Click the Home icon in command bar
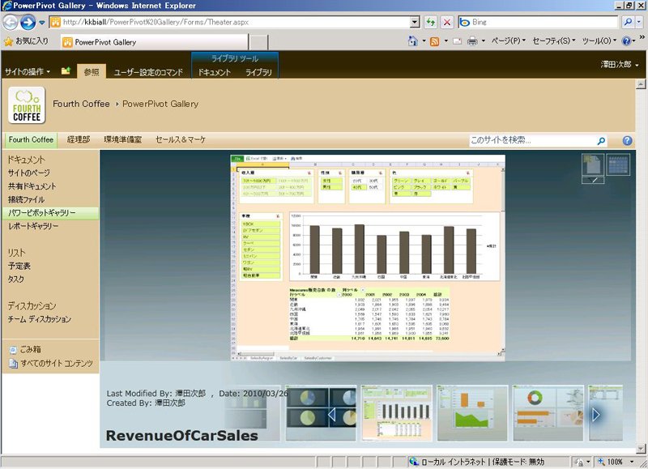The height and width of the screenshot is (469, 648). click(x=412, y=41)
